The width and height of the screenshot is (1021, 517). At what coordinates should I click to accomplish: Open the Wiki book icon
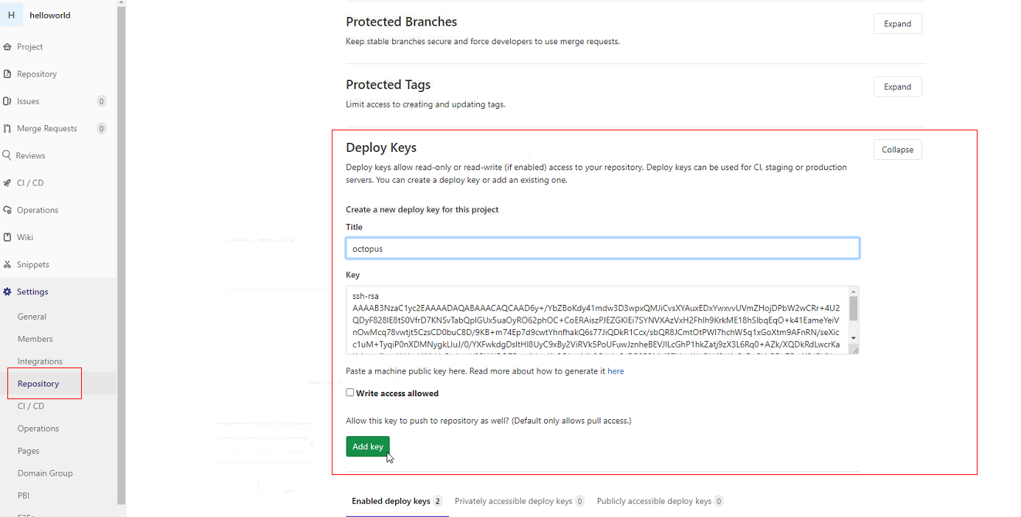(7, 238)
